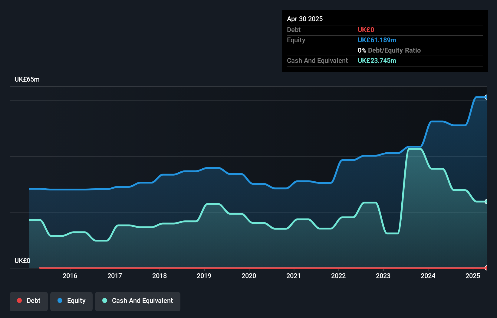Screen dimensions: 497x318
Task: Select the 2025 label on x-axis
Action: [x=473, y=276]
